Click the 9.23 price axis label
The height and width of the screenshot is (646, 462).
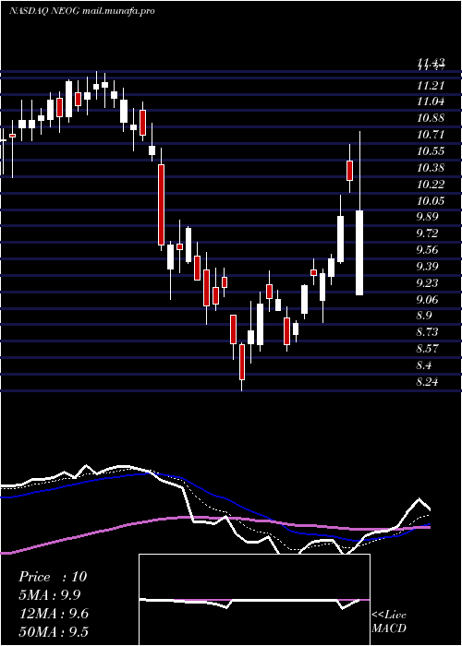[x=428, y=283]
